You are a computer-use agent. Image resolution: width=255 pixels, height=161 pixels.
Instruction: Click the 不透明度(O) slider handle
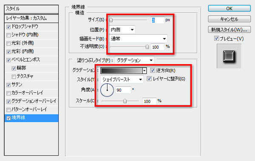(147, 47)
